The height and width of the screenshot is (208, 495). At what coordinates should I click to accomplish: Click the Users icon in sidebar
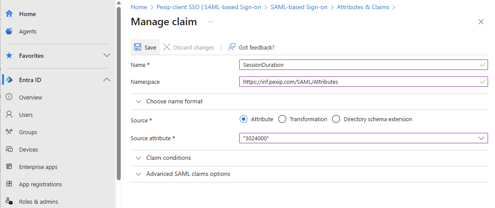coord(9,115)
